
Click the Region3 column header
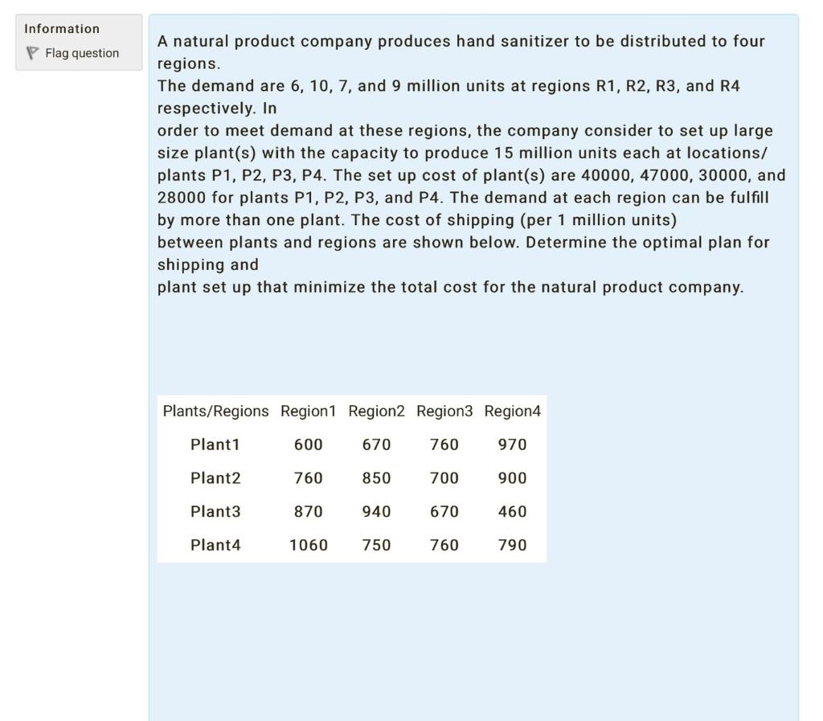tap(444, 411)
